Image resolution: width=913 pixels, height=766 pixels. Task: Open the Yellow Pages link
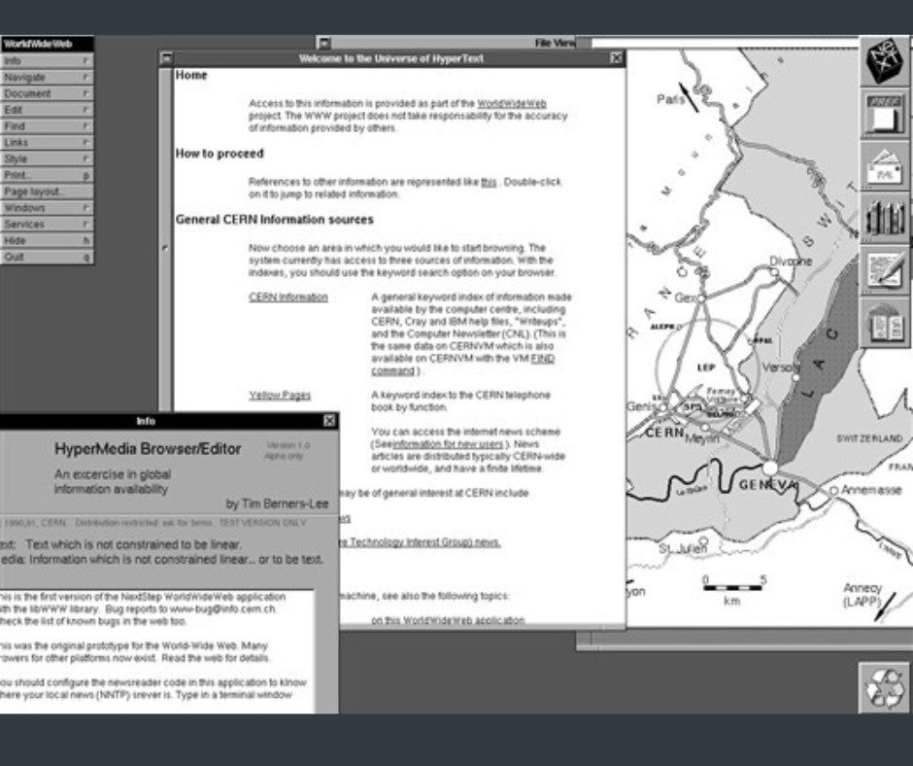click(280, 396)
